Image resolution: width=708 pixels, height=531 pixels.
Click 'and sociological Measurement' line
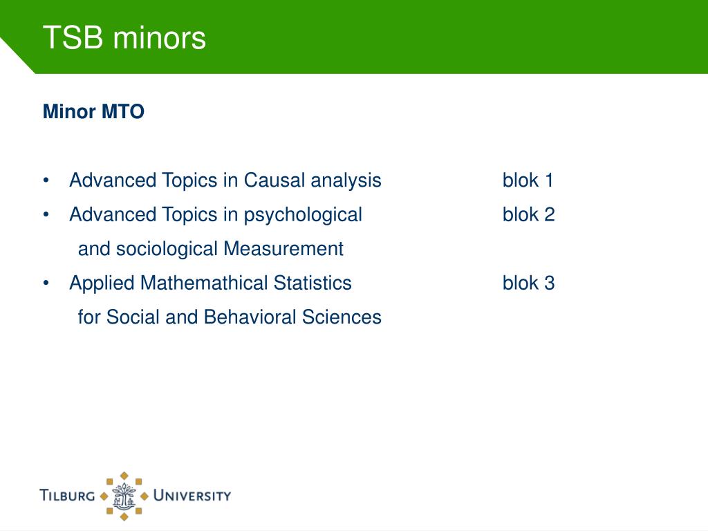pos(211,249)
